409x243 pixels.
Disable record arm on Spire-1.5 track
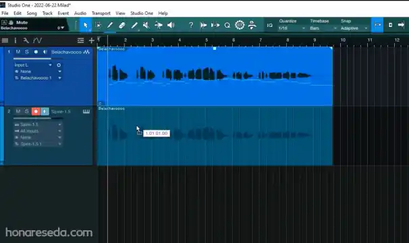pyautogui.click(x=36, y=111)
